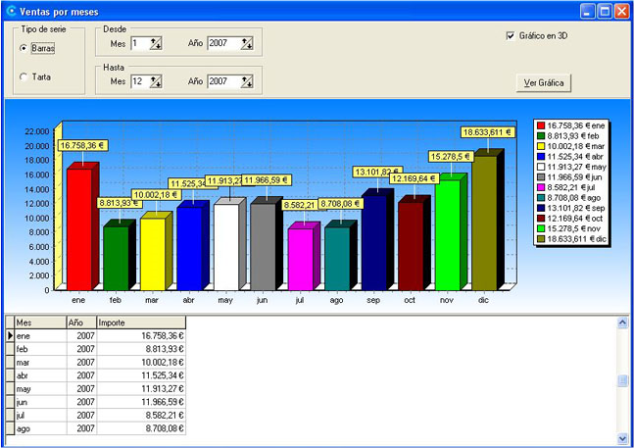634x448 pixels.
Task: Select the Tarta series type radio button
Action: [24, 76]
